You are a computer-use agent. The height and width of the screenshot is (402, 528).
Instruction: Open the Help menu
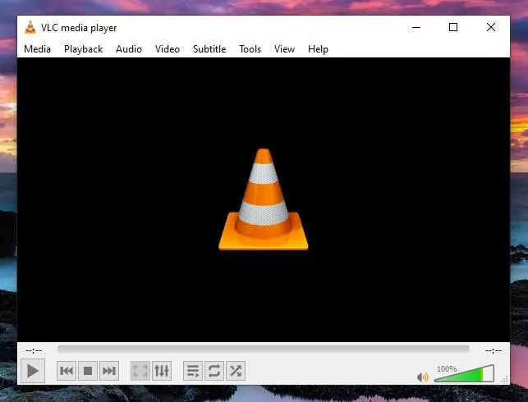pyautogui.click(x=318, y=49)
